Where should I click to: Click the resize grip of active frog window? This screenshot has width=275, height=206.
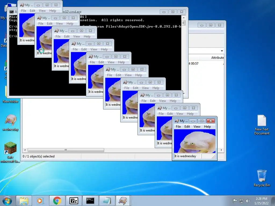pos(213,157)
